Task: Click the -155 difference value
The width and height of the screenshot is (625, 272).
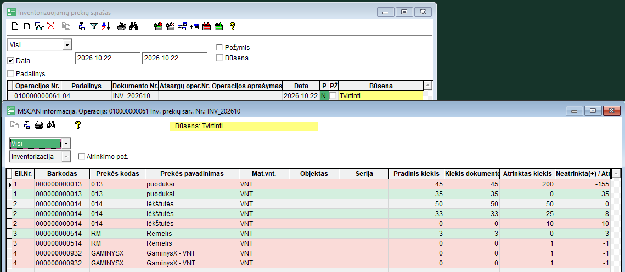Action: pyautogui.click(x=583, y=184)
